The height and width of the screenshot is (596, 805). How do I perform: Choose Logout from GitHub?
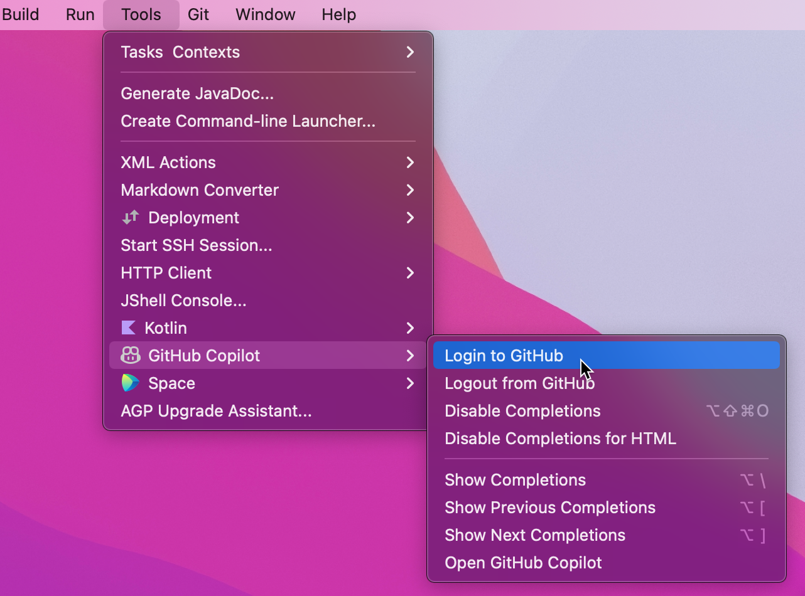pyautogui.click(x=607, y=383)
